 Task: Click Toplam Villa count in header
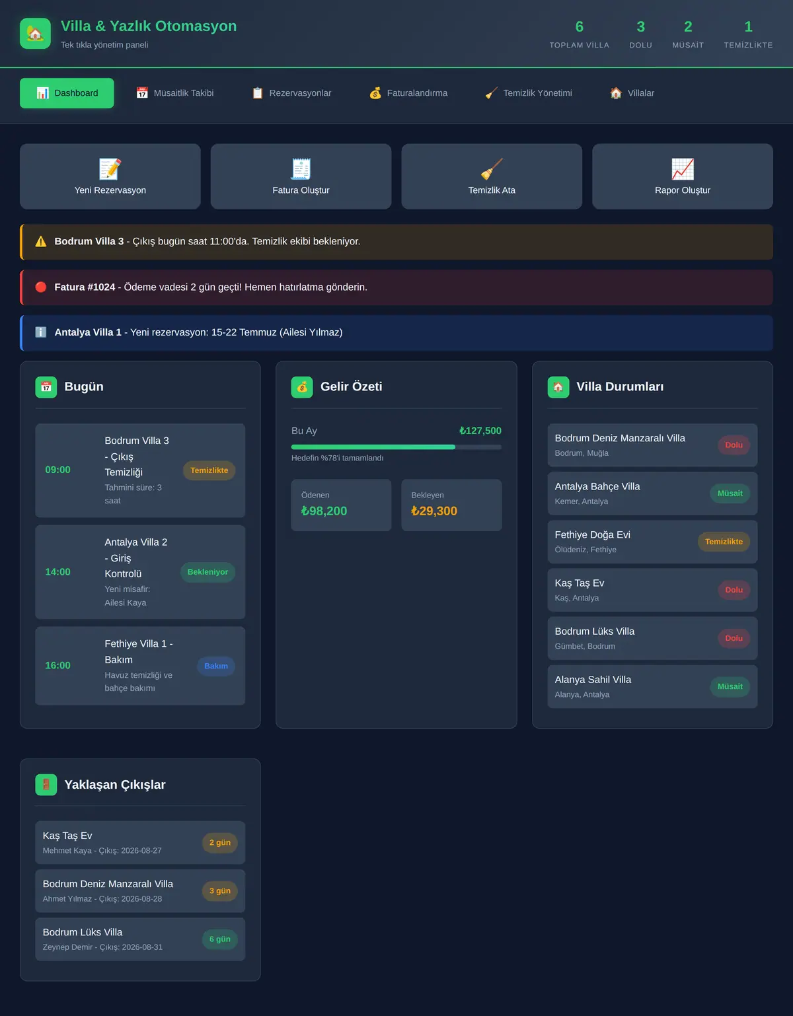580,27
